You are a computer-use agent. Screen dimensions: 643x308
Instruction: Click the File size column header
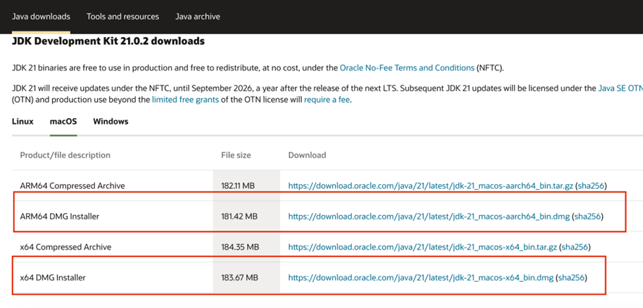click(x=236, y=155)
